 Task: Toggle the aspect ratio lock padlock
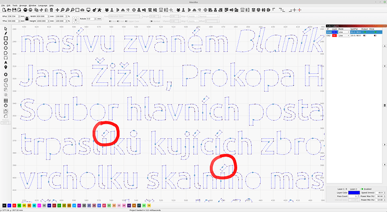tap(27, 18)
